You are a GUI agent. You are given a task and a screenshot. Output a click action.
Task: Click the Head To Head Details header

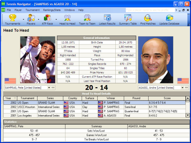click(97, 94)
